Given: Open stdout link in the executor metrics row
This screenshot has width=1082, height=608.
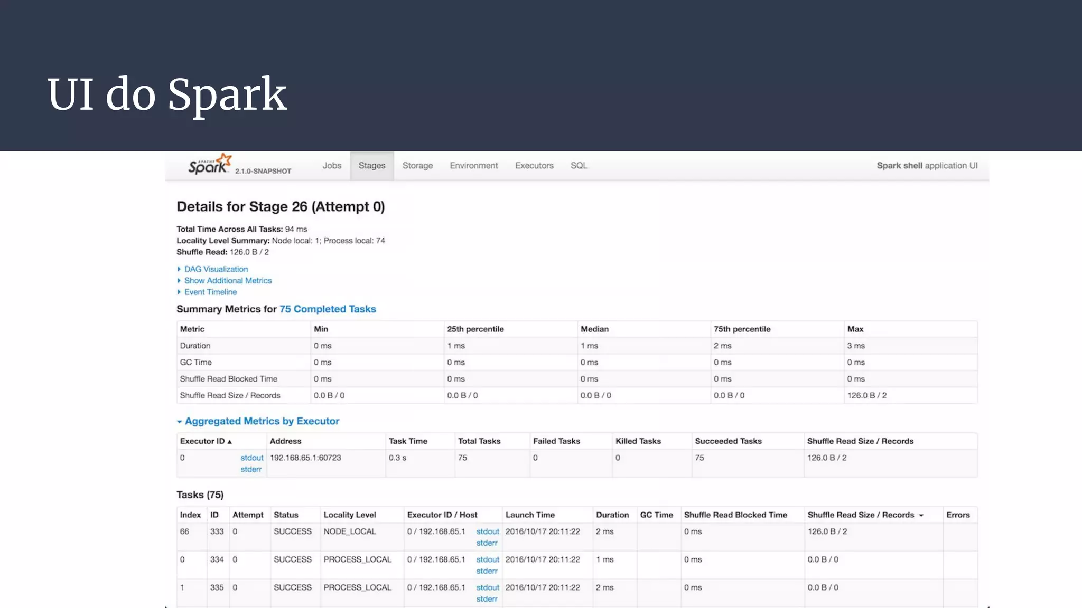Looking at the screenshot, I should click(x=251, y=458).
